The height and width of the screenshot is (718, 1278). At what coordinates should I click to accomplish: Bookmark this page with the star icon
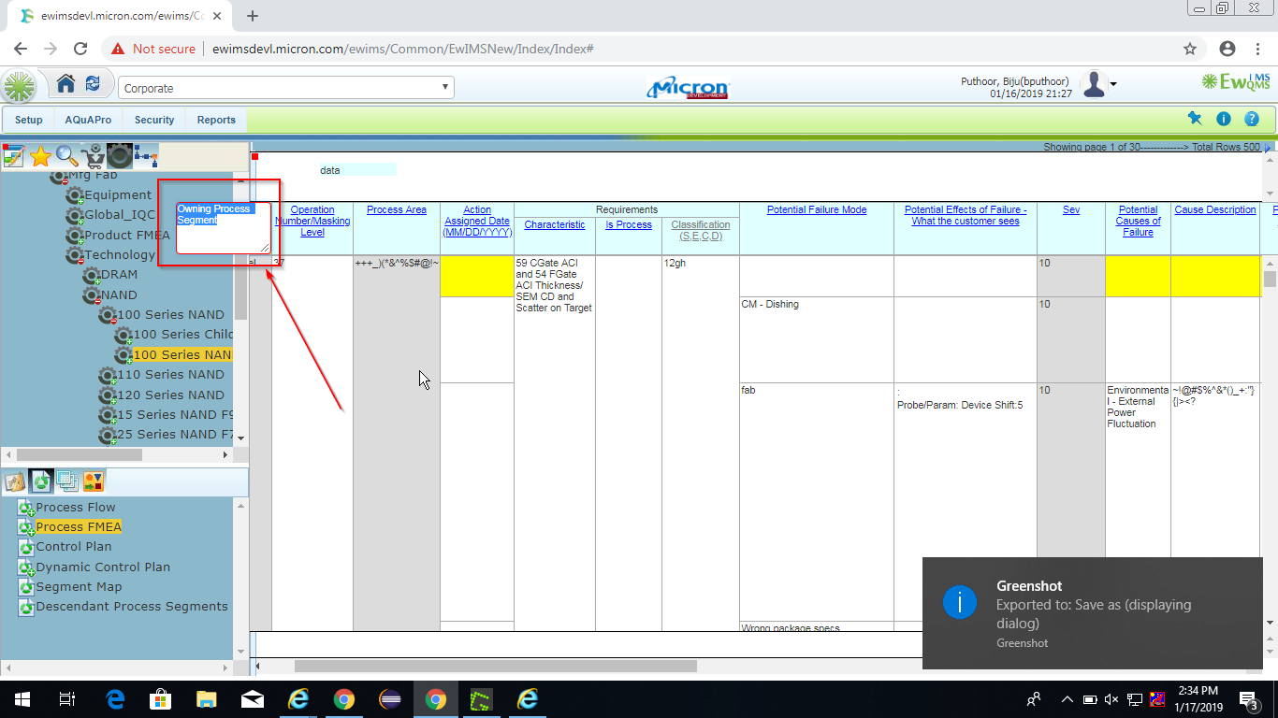[x=1190, y=49]
